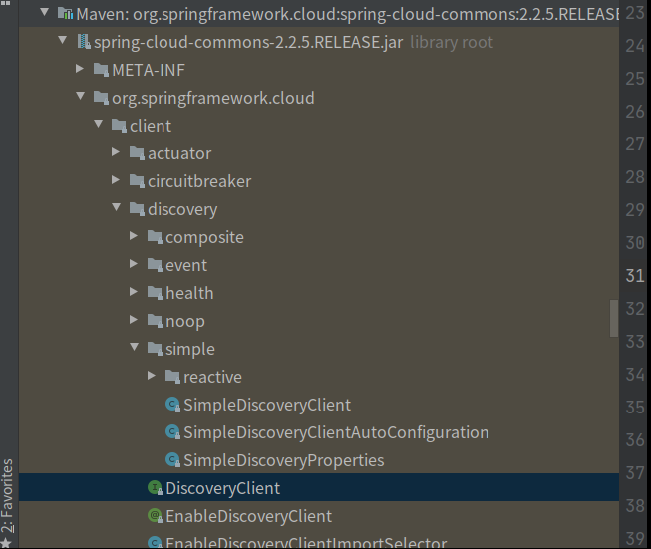Click the org.springframework.cloud package icon
651x549 pixels.
pyautogui.click(x=102, y=98)
